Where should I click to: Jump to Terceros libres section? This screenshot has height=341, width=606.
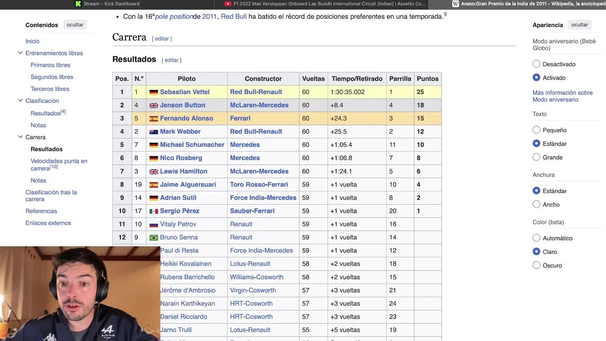50,89
